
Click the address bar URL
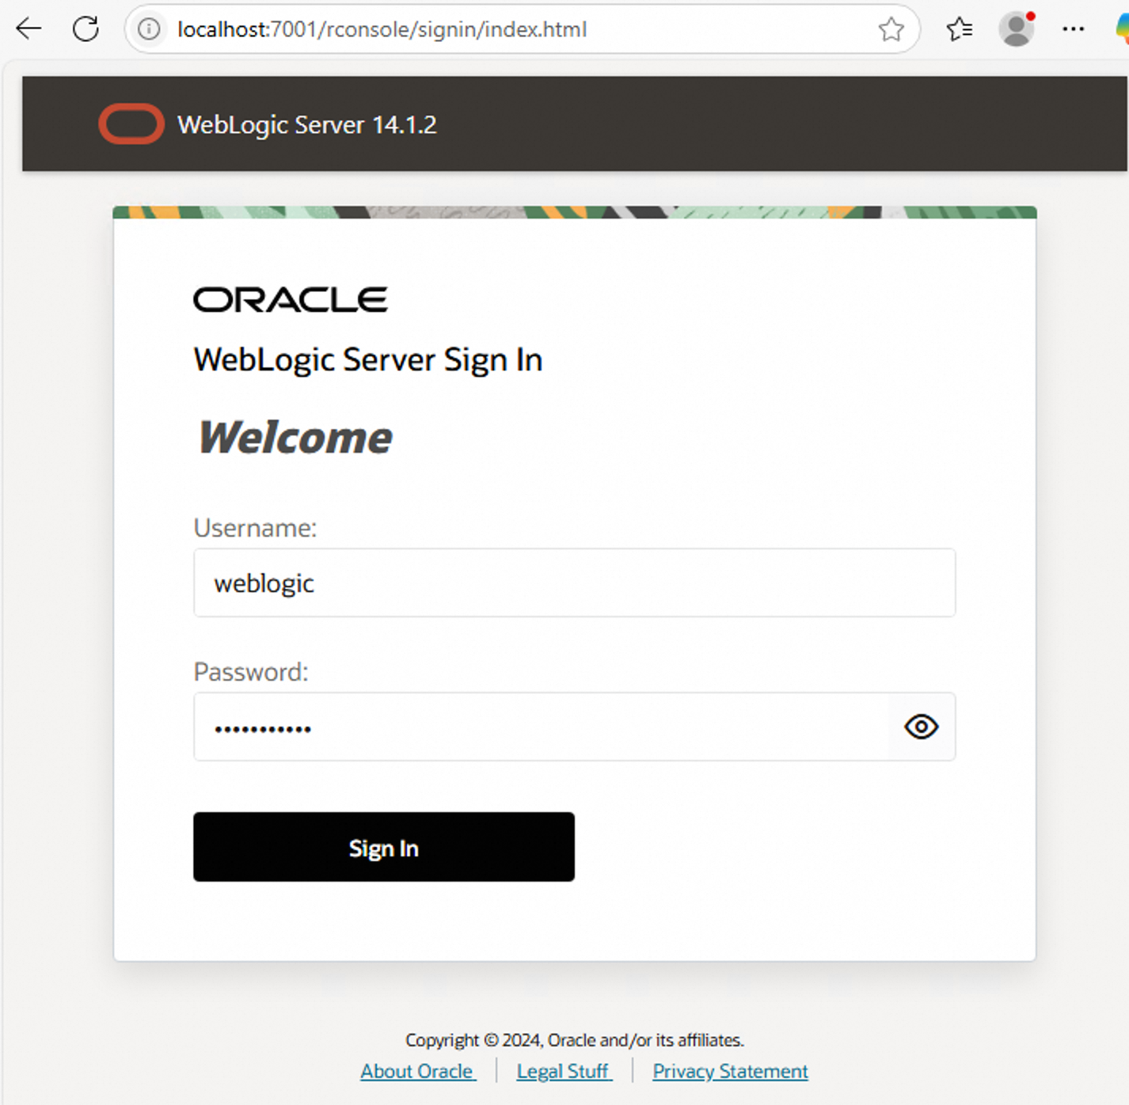(382, 29)
